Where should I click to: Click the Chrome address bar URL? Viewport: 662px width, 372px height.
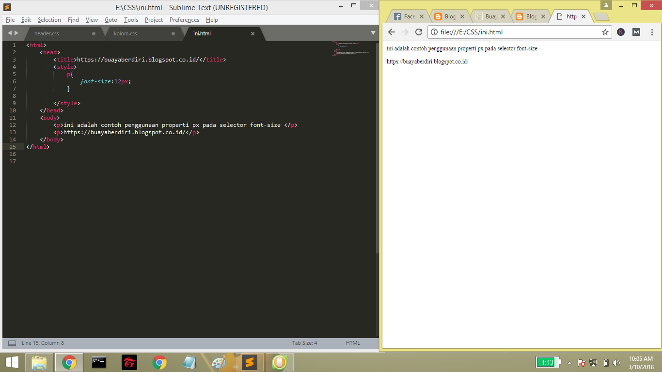[471, 32]
